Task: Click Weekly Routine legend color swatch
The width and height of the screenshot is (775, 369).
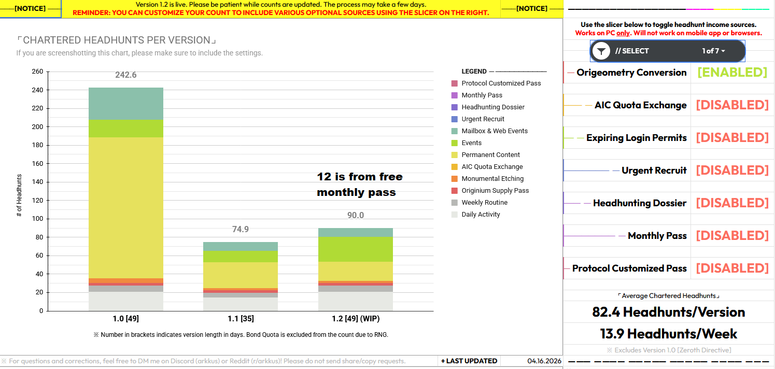Action: [455, 203]
